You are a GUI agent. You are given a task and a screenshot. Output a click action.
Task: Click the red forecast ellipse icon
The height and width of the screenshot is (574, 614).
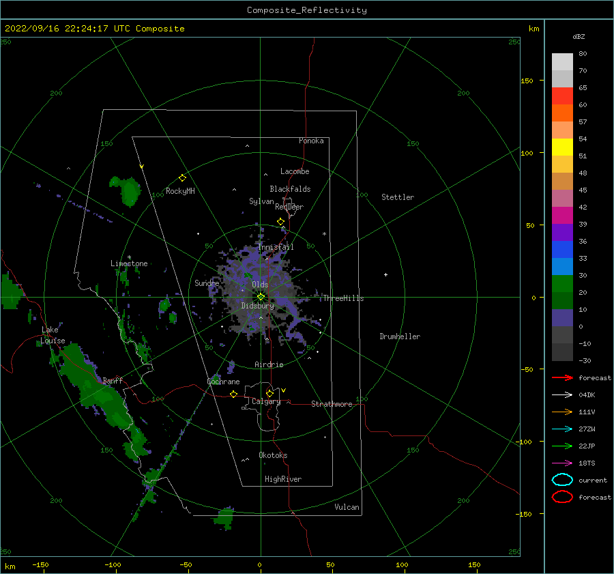562,497
